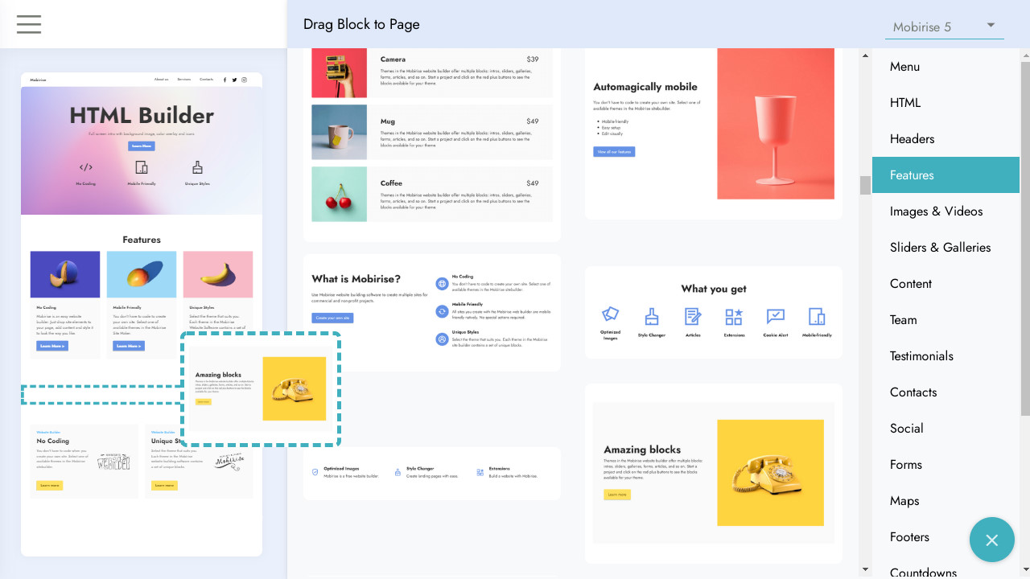Open the Team block category
This screenshot has height=579, width=1030.
click(x=946, y=320)
